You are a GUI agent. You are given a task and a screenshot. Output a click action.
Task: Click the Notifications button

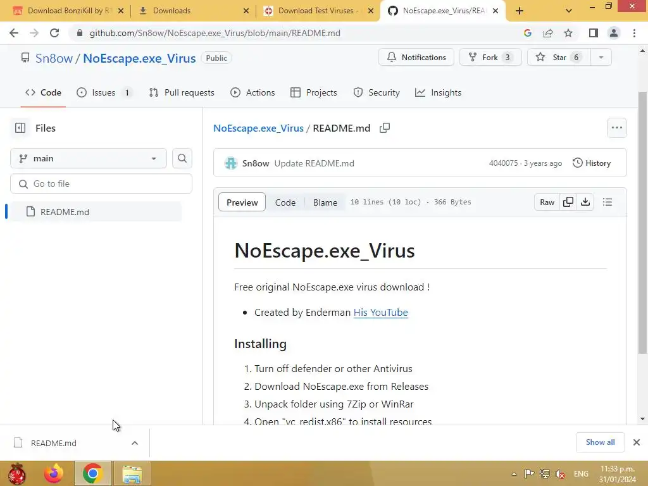coord(416,58)
